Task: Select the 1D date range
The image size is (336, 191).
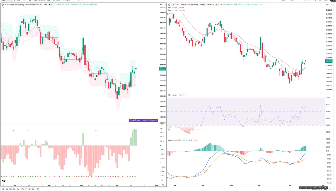Action: click(x=3, y=189)
